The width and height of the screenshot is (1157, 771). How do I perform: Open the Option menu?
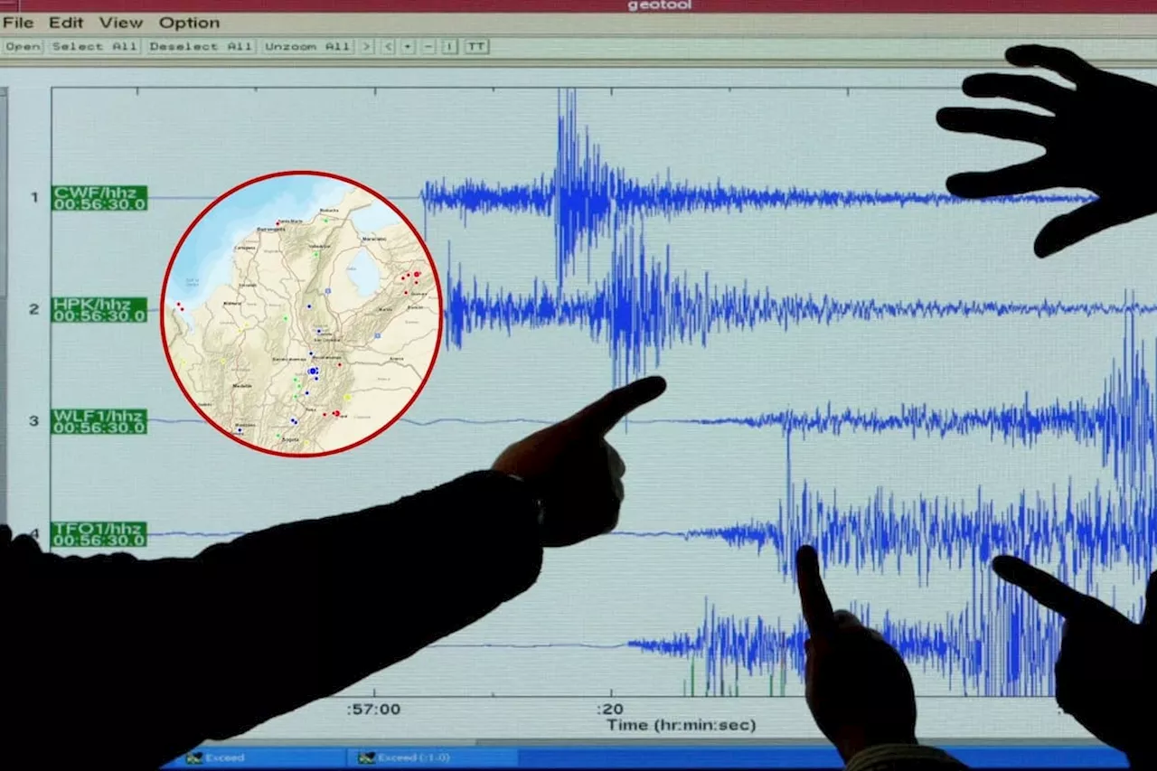188,23
